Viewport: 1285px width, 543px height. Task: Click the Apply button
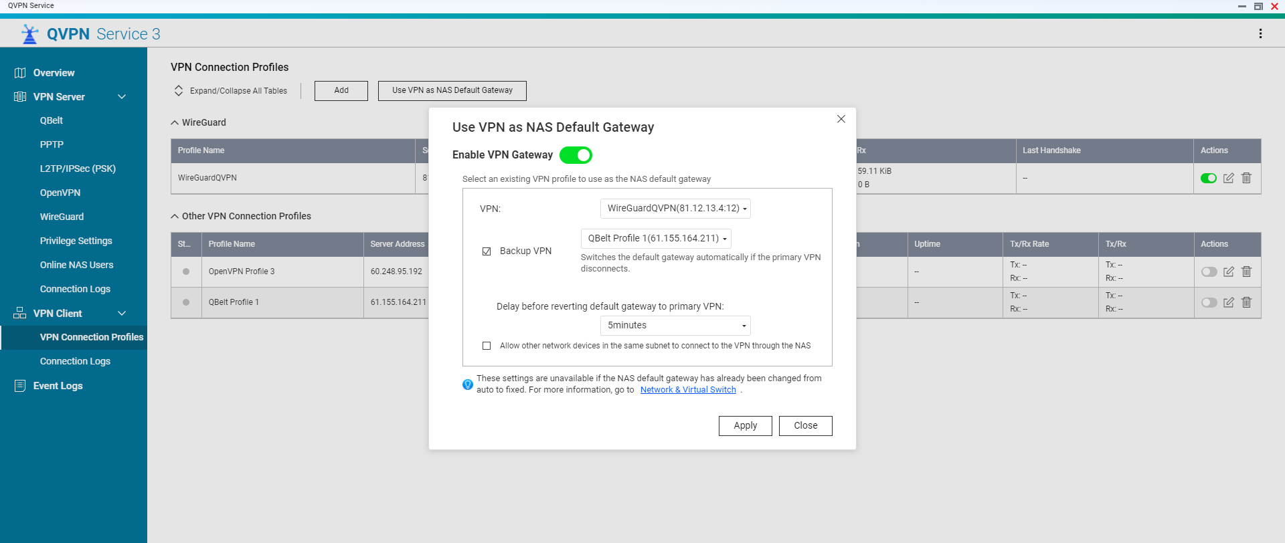745,426
